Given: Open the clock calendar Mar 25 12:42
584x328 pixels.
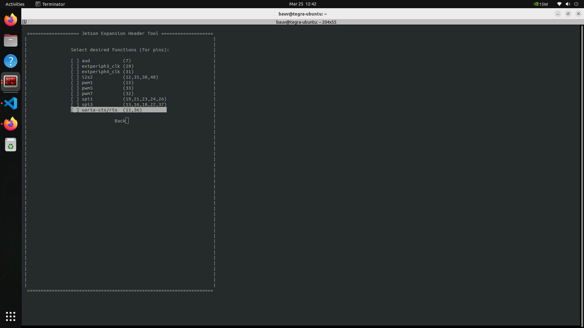Looking at the screenshot, I should point(302,4).
